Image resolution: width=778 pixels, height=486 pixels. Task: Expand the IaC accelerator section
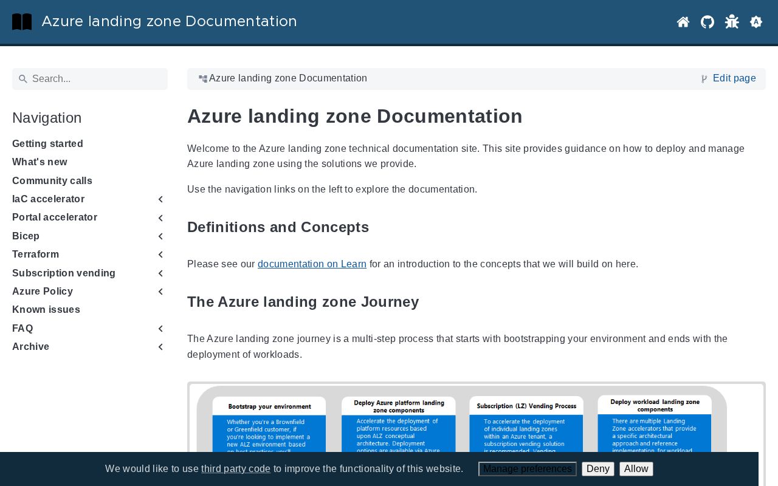(x=161, y=199)
